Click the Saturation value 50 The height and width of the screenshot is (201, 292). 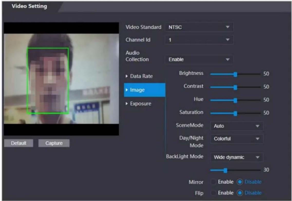click(266, 113)
